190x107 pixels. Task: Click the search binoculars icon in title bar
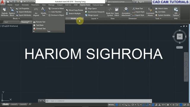click(134, 2)
